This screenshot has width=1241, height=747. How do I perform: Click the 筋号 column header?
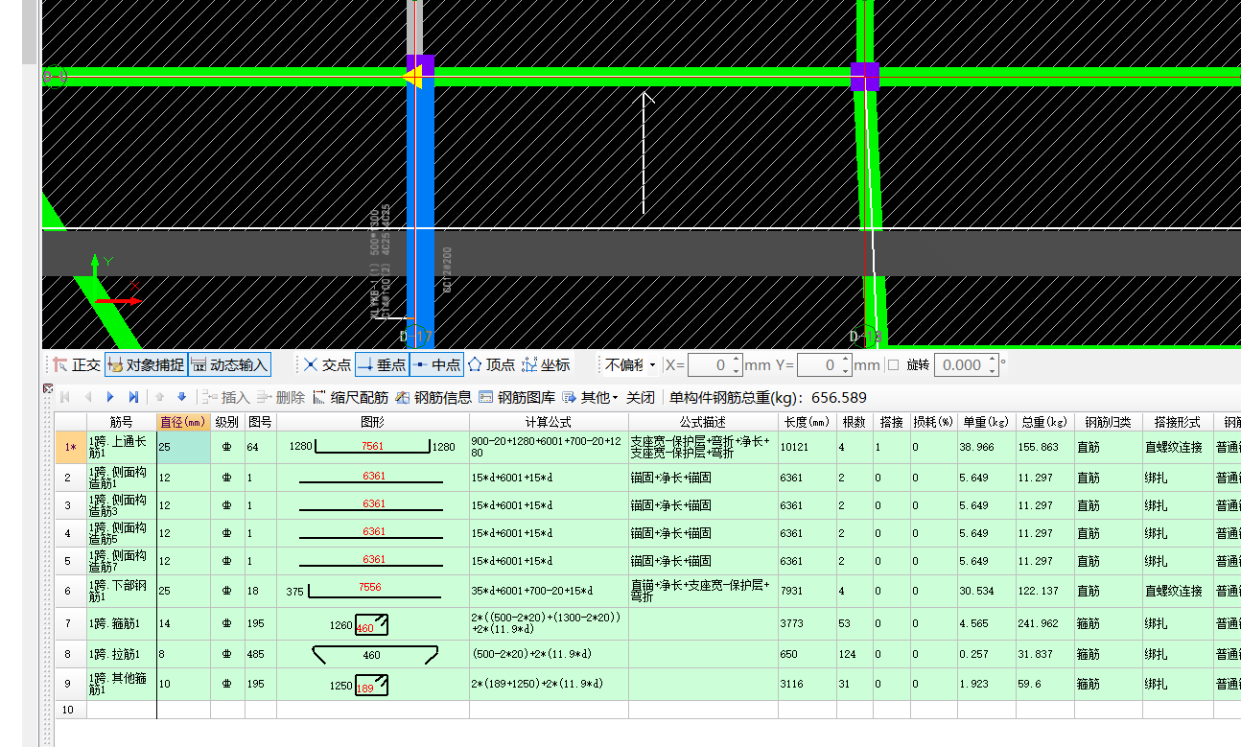click(x=121, y=422)
